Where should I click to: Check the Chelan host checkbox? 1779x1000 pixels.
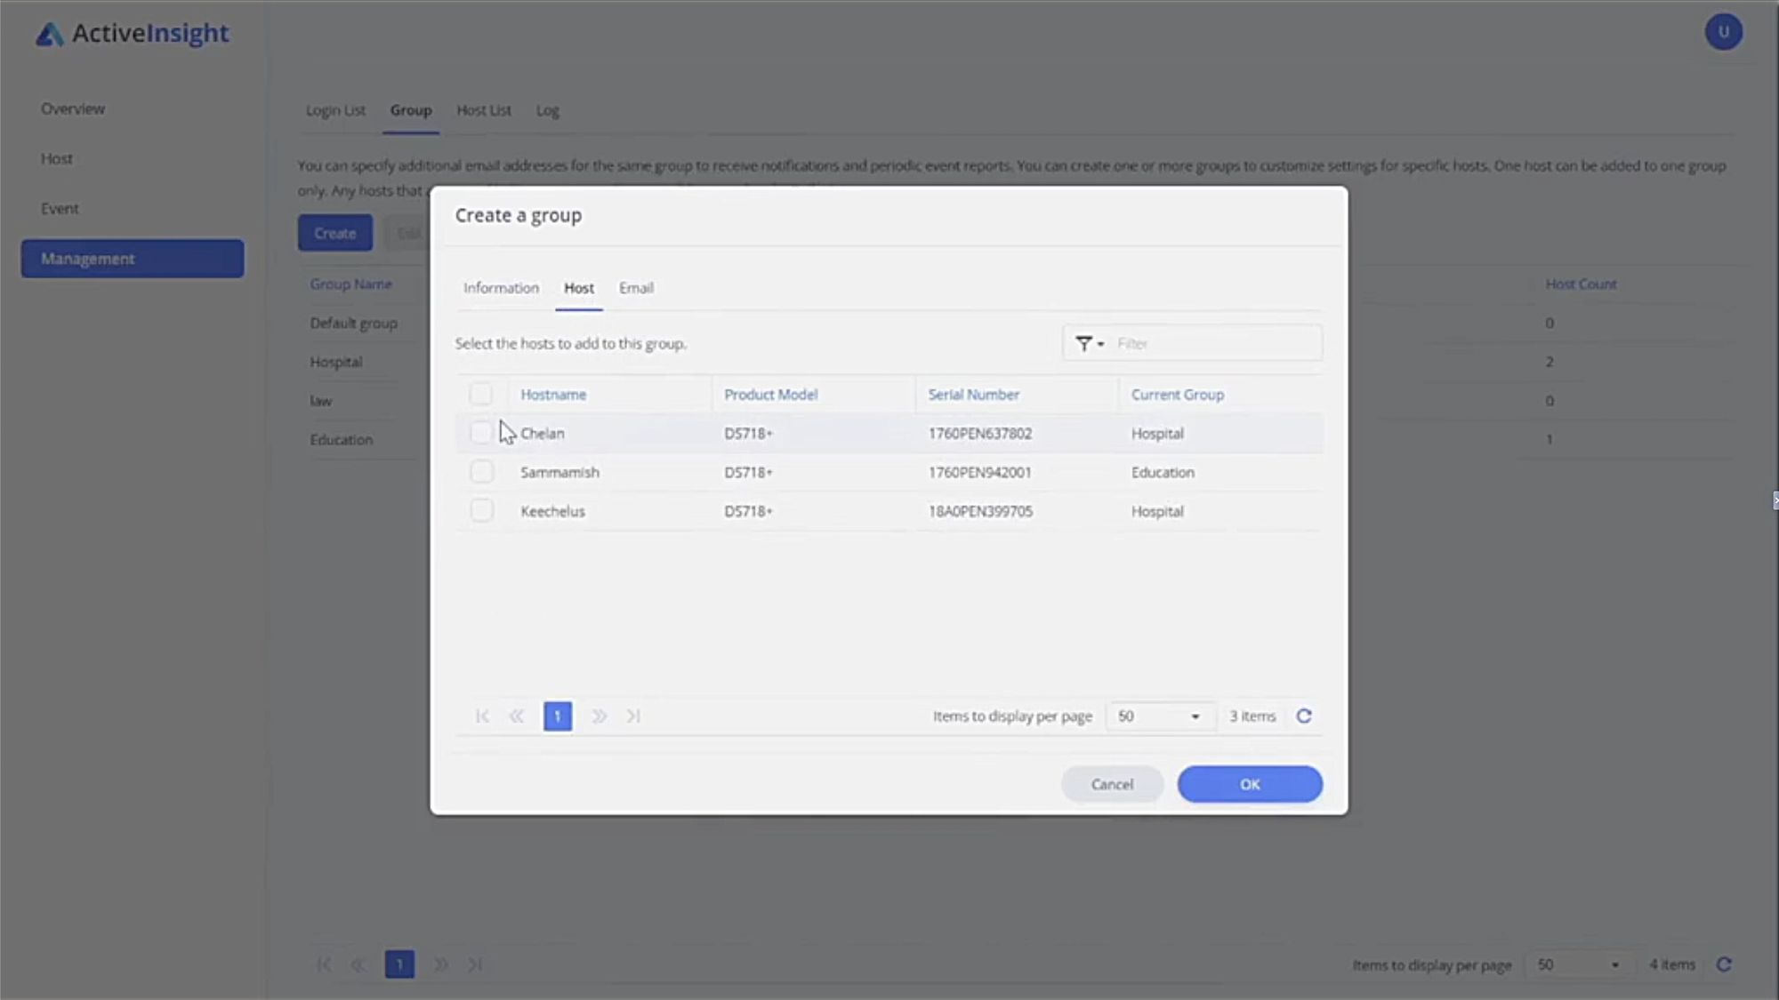480,433
